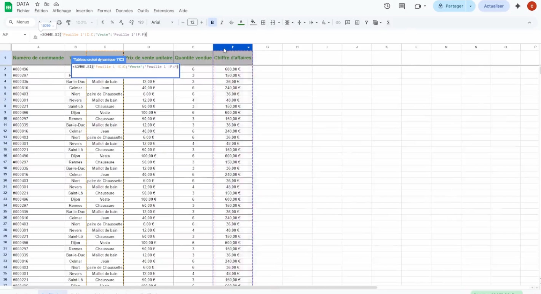
Task: Star the DATA document
Action: tap(37, 4)
